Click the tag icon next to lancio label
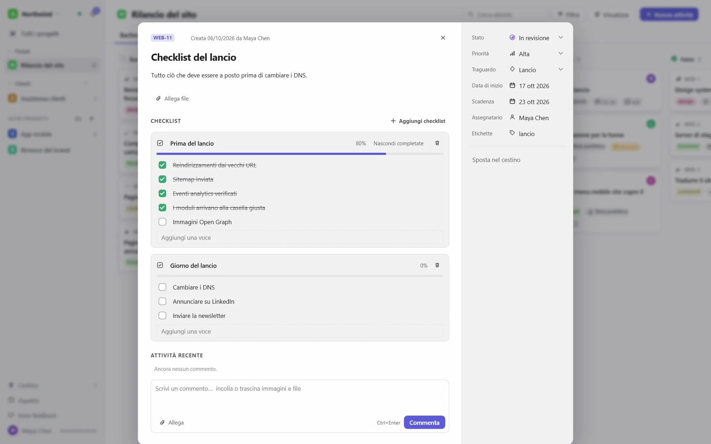Image resolution: width=711 pixels, height=444 pixels. tap(512, 133)
